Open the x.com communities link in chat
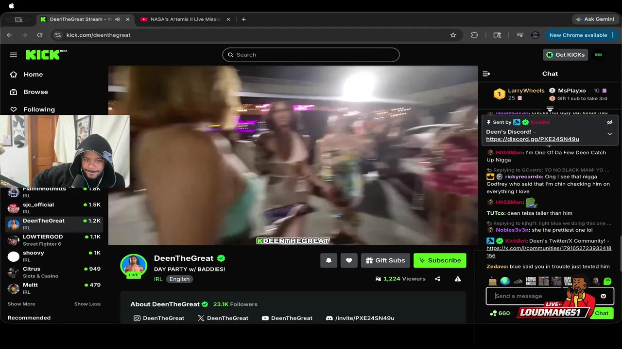The height and width of the screenshot is (349, 622). (x=549, y=252)
